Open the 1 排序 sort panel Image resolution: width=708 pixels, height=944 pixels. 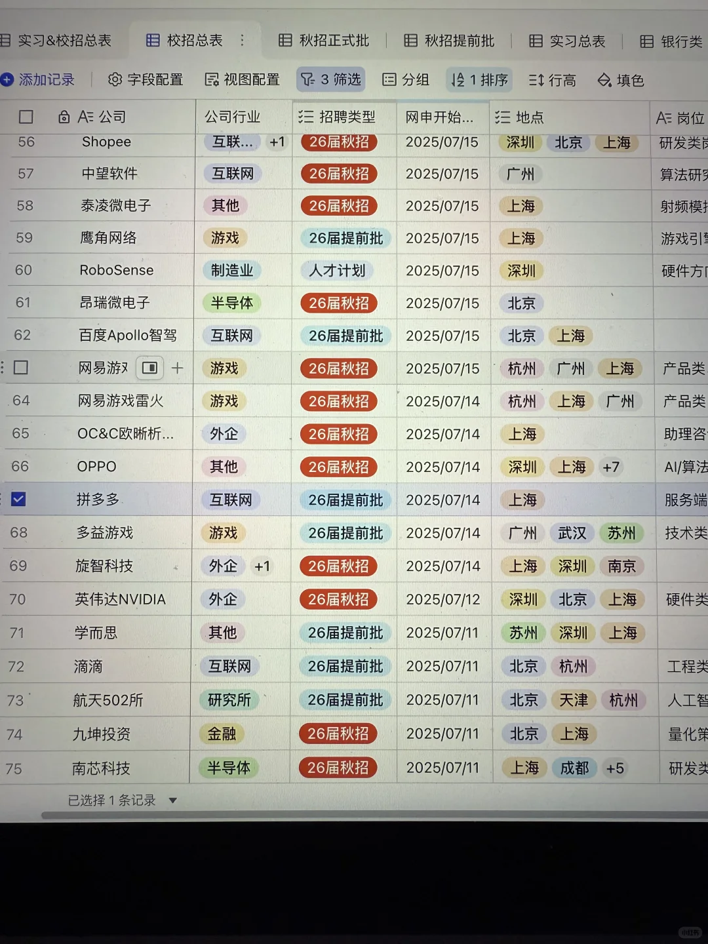click(x=479, y=80)
